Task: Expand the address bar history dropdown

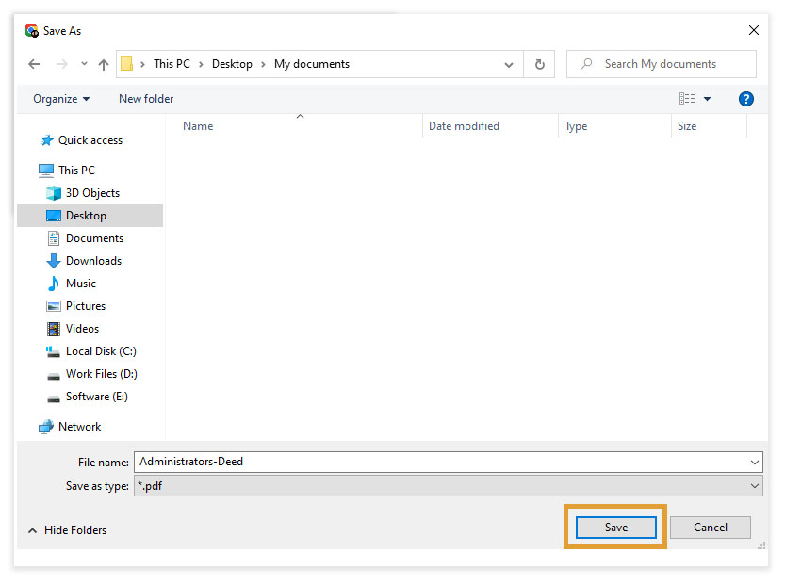Action: [509, 65]
